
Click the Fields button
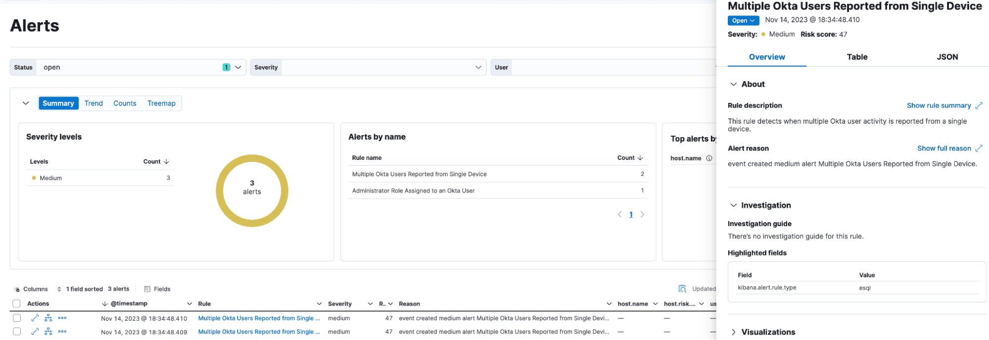(157, 289)
